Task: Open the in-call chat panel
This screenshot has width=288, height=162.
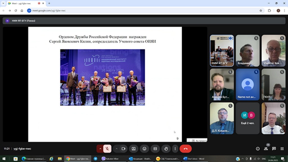Action: pos(274,148)
